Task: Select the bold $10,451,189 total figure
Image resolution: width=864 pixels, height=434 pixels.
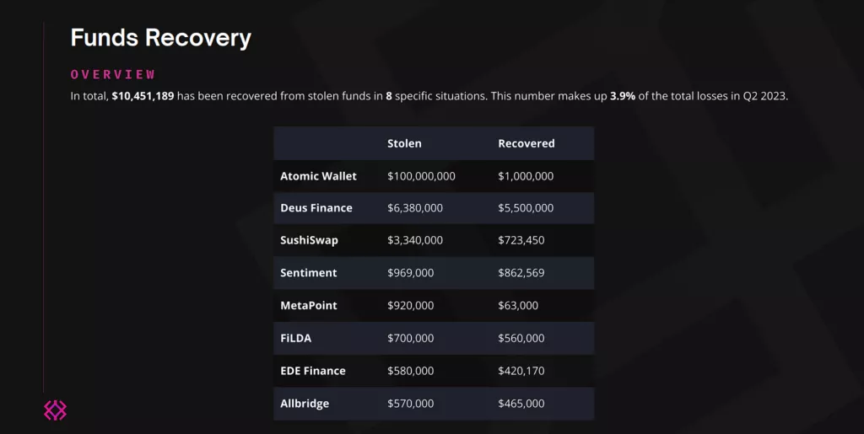Action: tap(143, 96)
